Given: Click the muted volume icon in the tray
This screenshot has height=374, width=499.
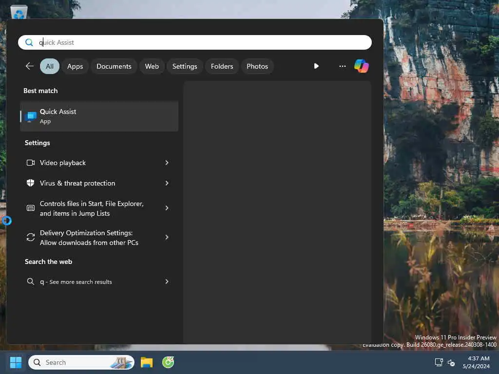Looking at the screenshot, I should tap(451, 362).
